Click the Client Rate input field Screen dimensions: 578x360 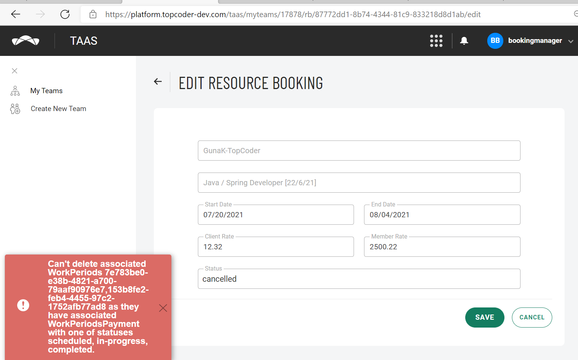click(276, 247)
